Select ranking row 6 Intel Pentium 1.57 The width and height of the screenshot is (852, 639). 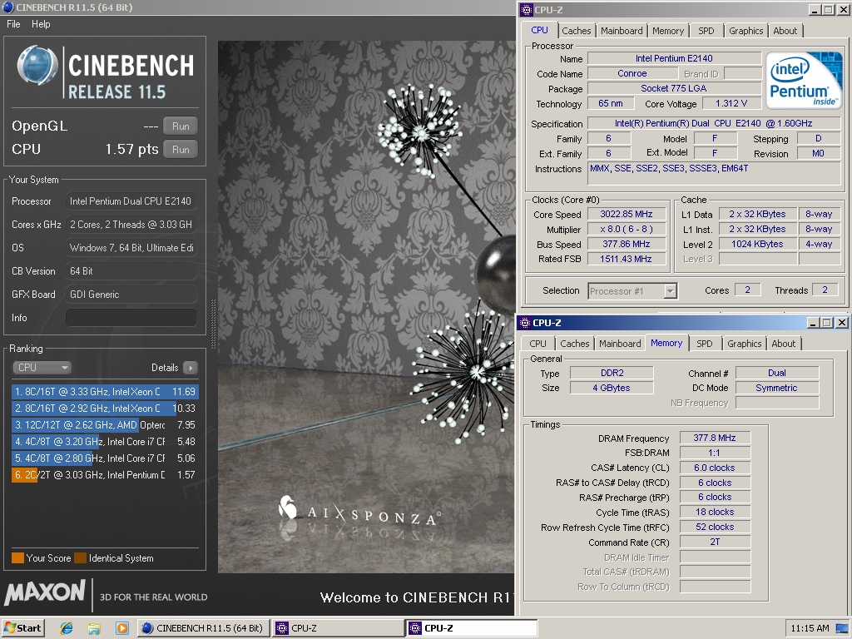pyautogui.click(x=105, y=475)
